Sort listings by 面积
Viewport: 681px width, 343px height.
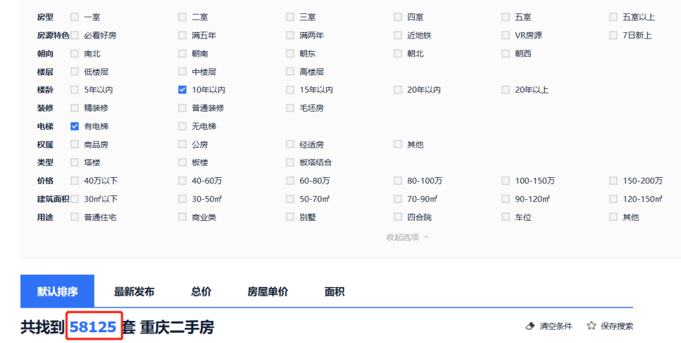[x=334, y=292]
